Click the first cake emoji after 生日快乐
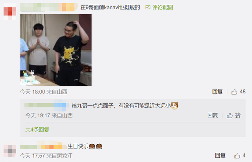 (92, 146)
